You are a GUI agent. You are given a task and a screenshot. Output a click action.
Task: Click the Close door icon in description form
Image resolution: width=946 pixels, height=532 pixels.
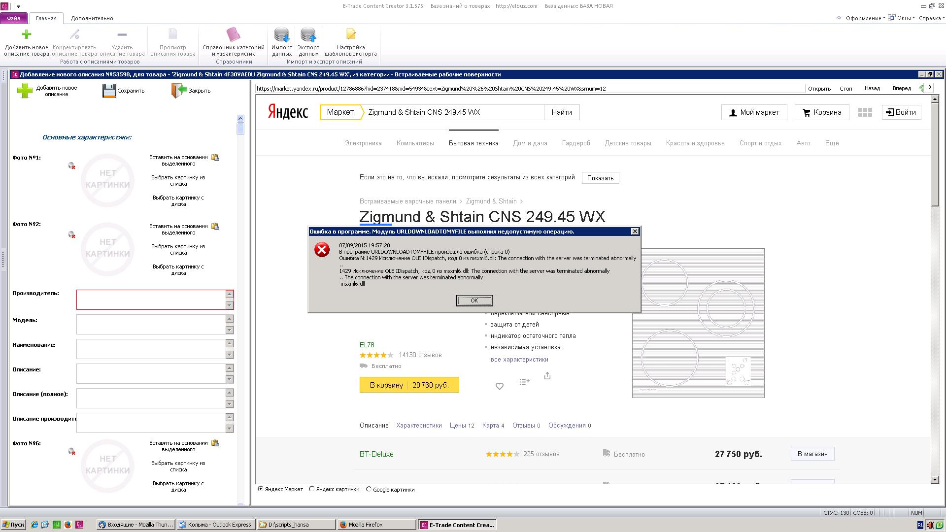[x=179, y=90]
